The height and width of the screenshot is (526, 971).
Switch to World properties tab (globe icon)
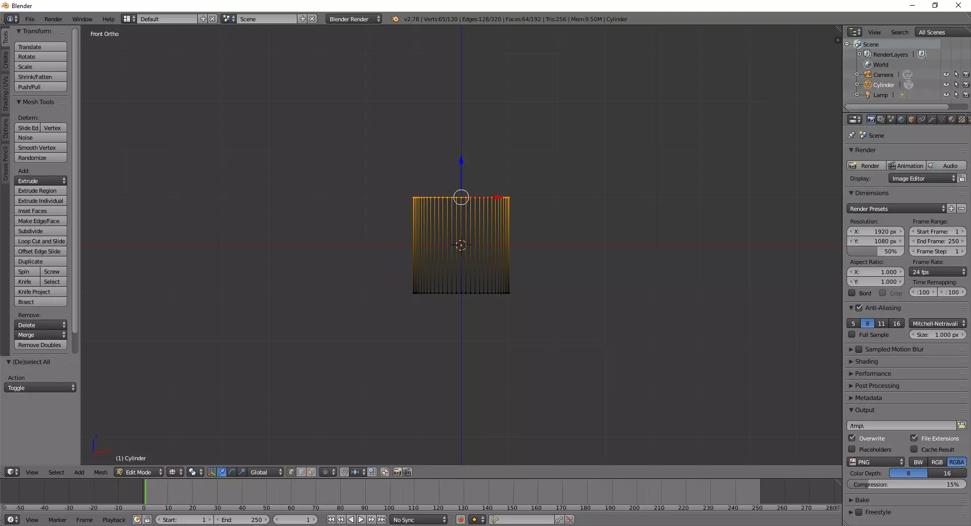pyautogui.click(x=901, y=119)
